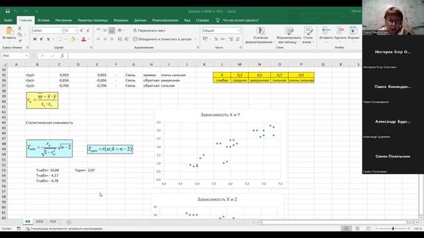424x238 pixels.
Task: Expand the fill color dropdown arrow
Action: 78,39
